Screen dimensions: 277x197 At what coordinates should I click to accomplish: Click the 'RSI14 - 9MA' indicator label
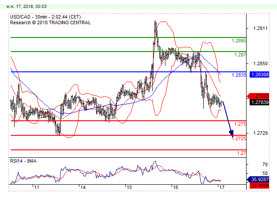(23, 161)
